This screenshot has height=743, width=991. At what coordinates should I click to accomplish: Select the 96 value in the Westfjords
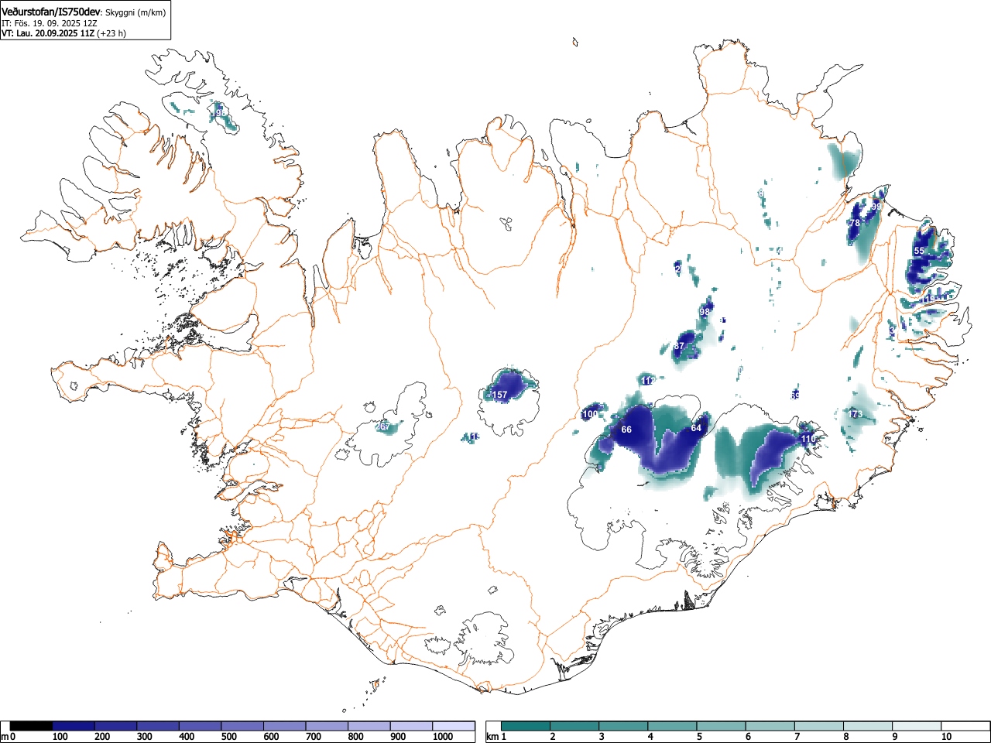click(x=221, y=113)
